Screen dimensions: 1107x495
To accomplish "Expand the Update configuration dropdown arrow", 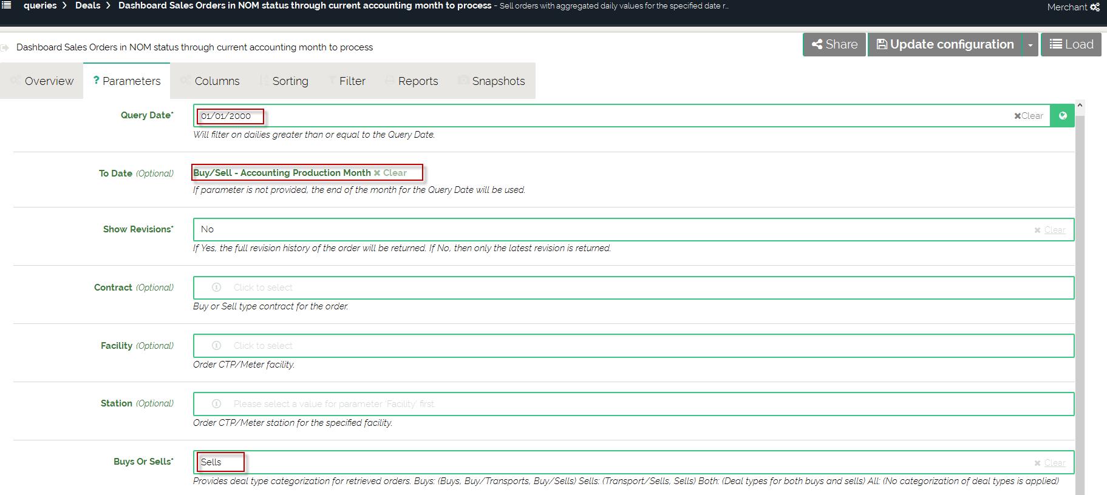I will [1030, 45].
